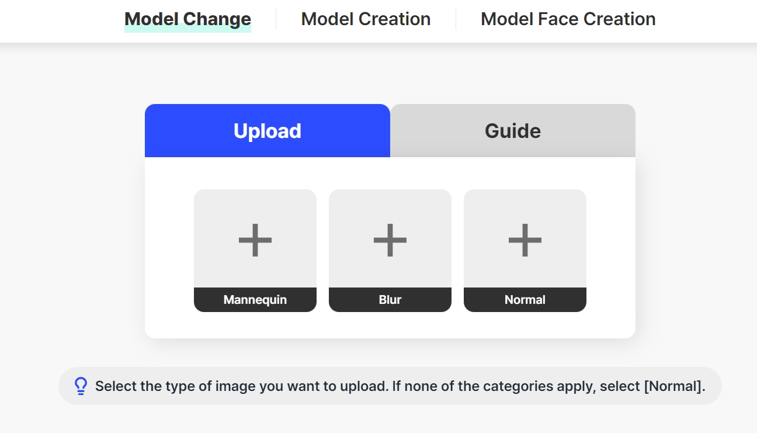Viewport: 757px width, 433px height.
Task: Choose the Mannequin image upload tile
Action: pyautogui.click(x=255, y=251)
